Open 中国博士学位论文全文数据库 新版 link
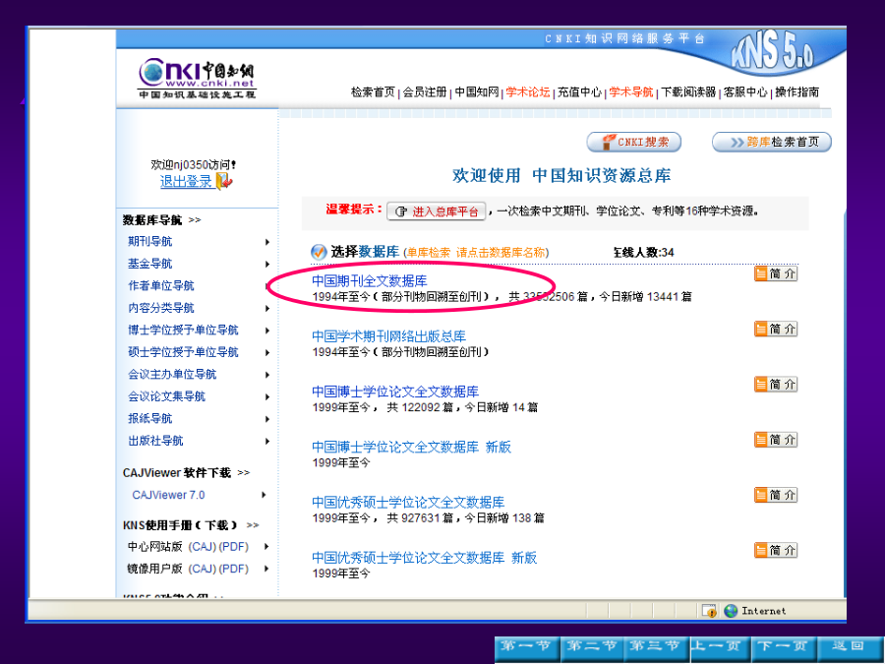 click(411, 447)
